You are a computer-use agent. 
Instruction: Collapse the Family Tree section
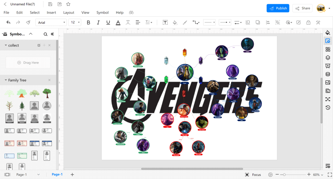click(6, 80)
